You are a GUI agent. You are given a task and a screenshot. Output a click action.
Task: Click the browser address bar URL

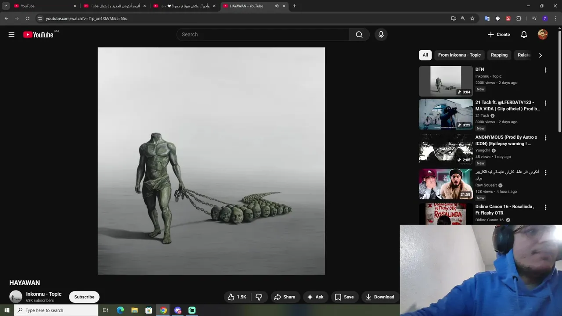(86, 18)
